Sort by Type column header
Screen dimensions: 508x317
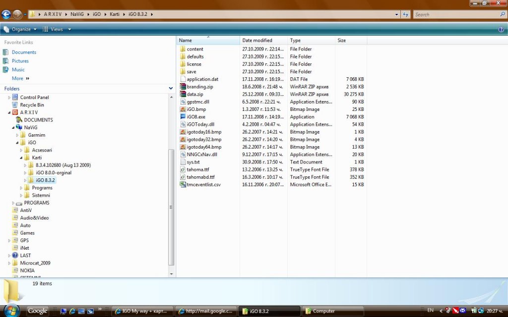[311, 40]
